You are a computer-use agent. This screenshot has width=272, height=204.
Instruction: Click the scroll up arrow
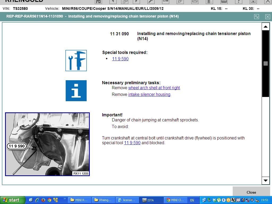coord(265,27)
